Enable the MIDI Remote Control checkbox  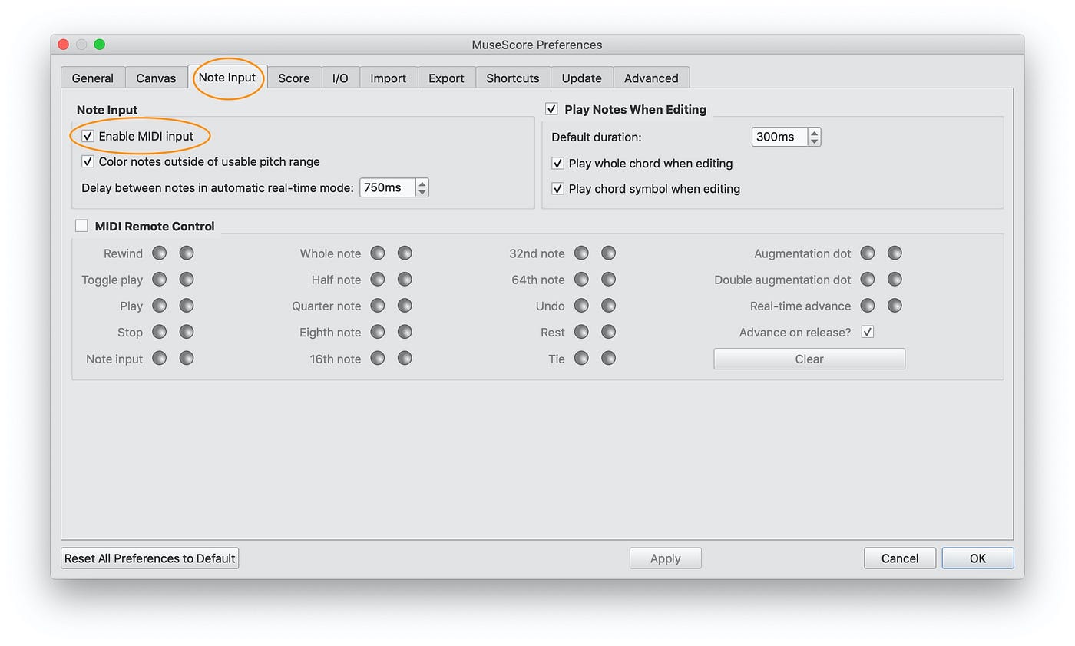(81, 226)
